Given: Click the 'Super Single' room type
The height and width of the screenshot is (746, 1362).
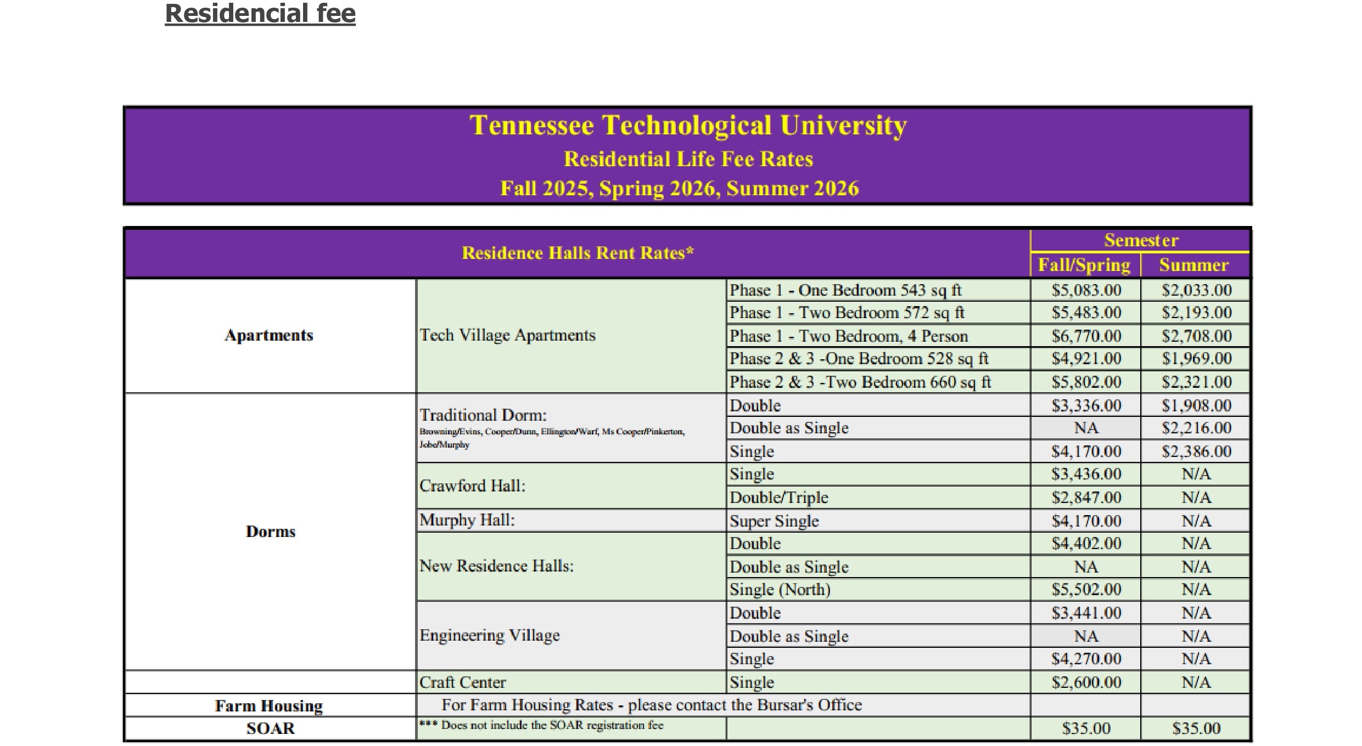Looking at the screenshot, I should coord(774,521).
